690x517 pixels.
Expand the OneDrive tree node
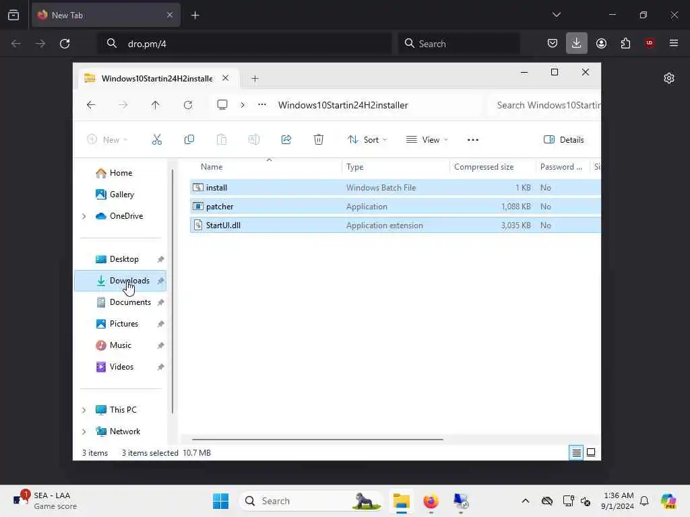click(x=84, y=216)
